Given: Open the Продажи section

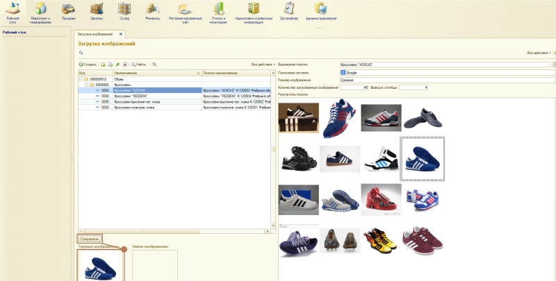Looking at the screenshot, I should [68, 11].
